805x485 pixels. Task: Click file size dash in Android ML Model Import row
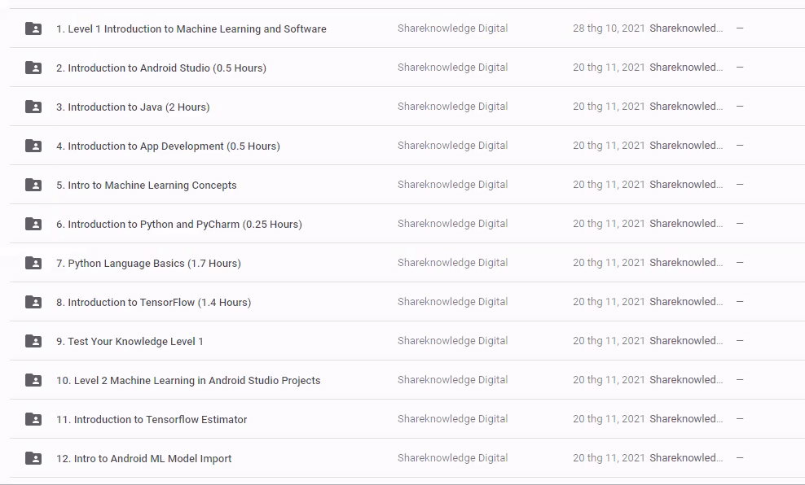[740, 458]
